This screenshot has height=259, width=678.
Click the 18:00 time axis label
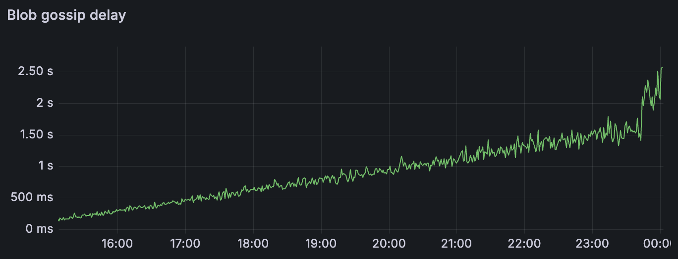coord(253,244)
